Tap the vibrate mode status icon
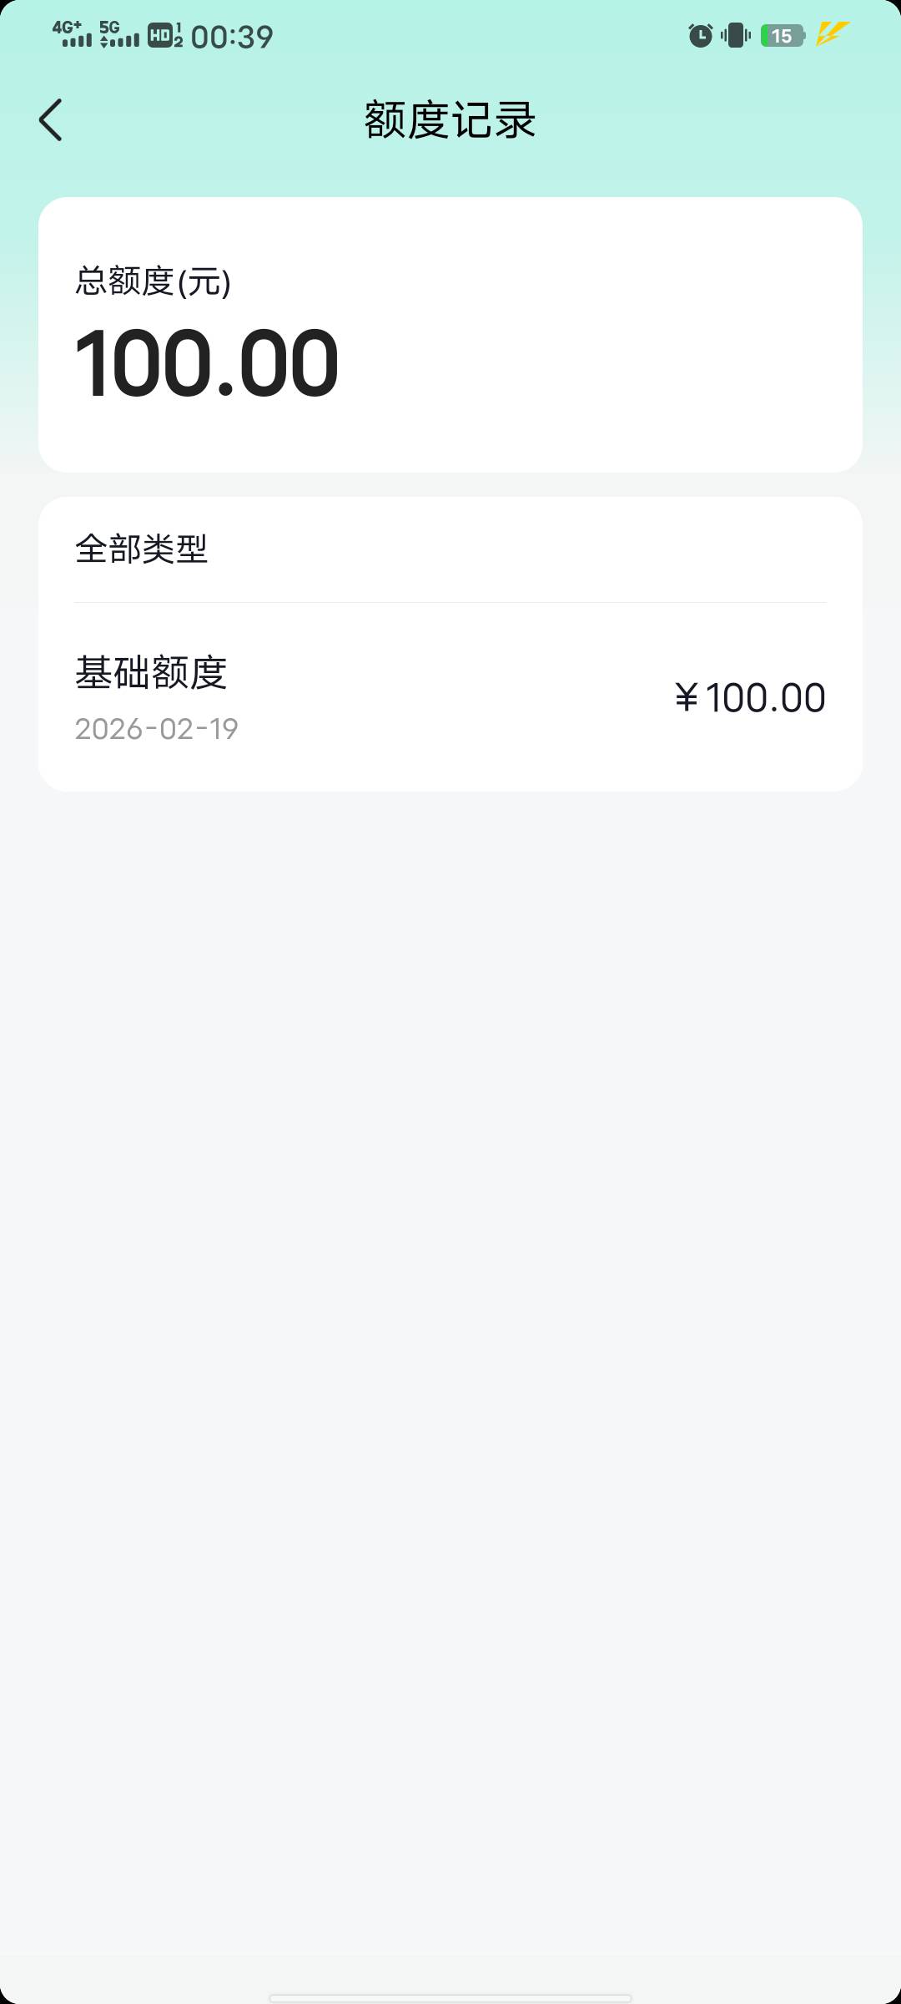Viewport: 901px width, 2004px height. click(x=736, y=36)
